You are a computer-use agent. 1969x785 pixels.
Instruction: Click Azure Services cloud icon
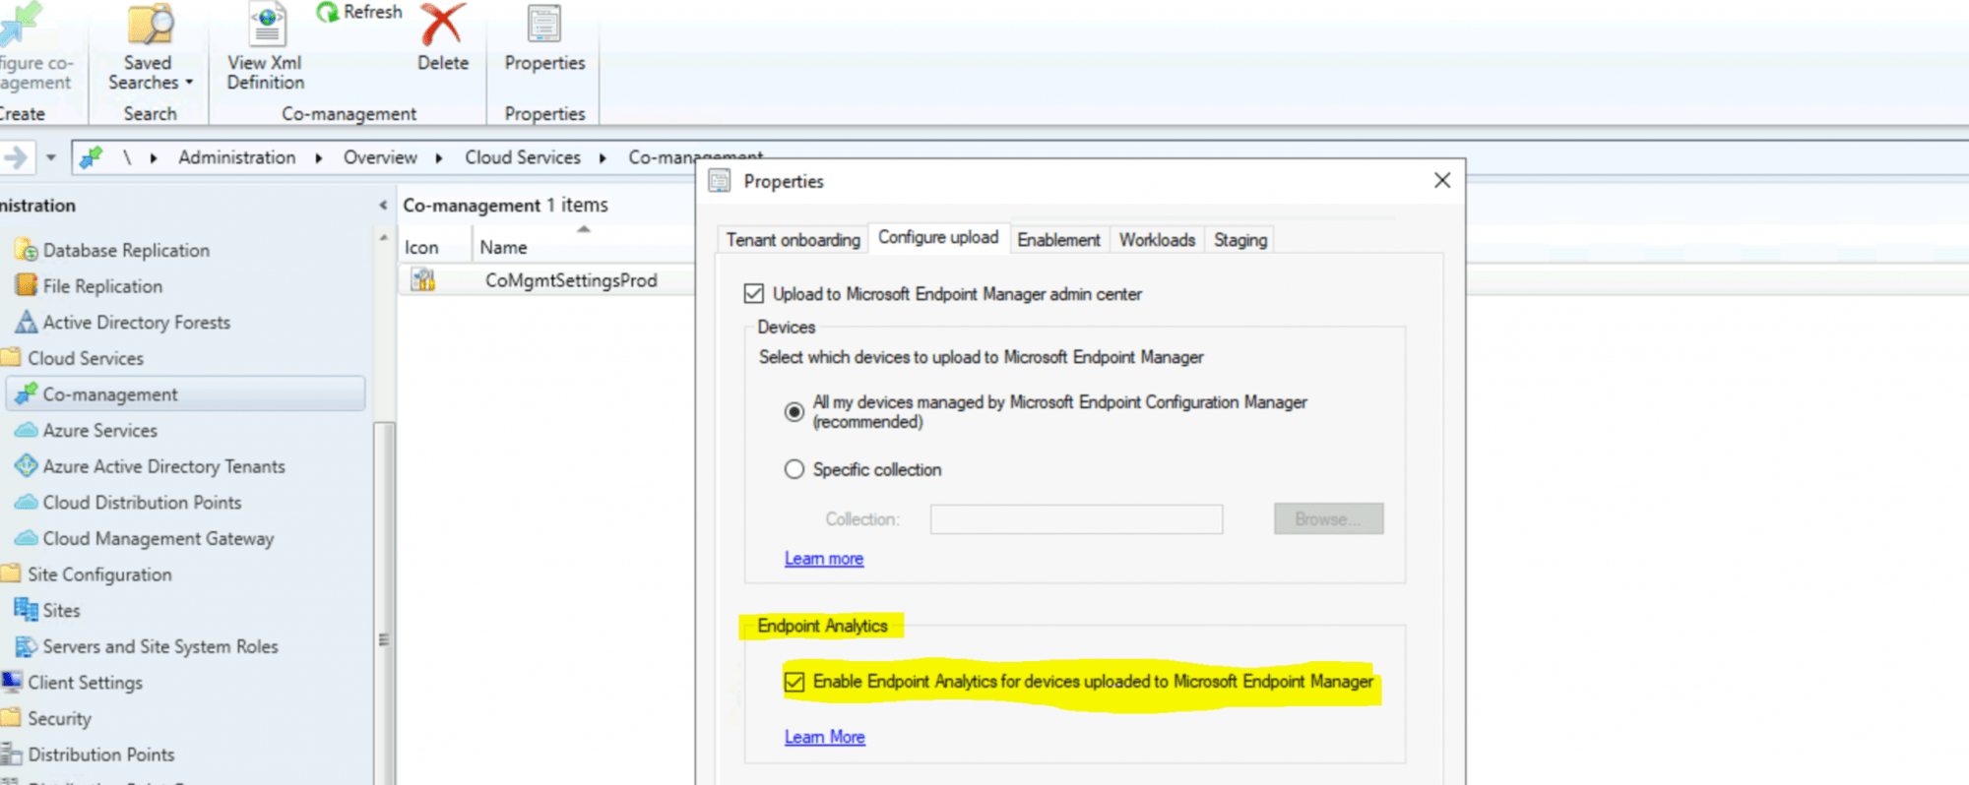(x=27, y=430)
